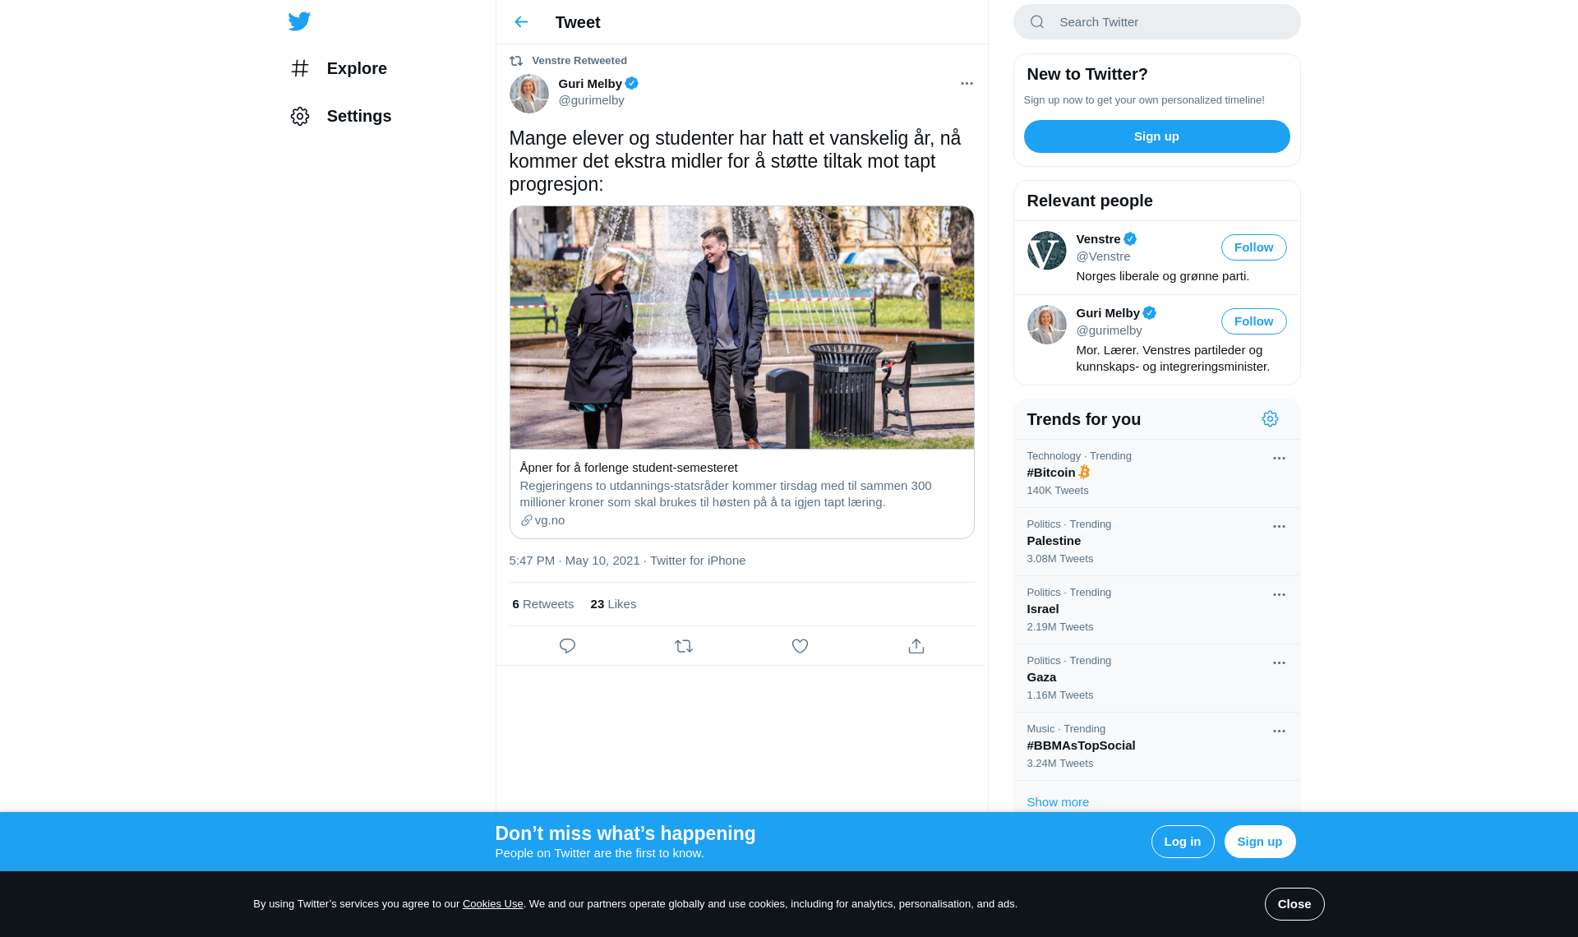Open more options for Palestine trend

[1279, 527]
